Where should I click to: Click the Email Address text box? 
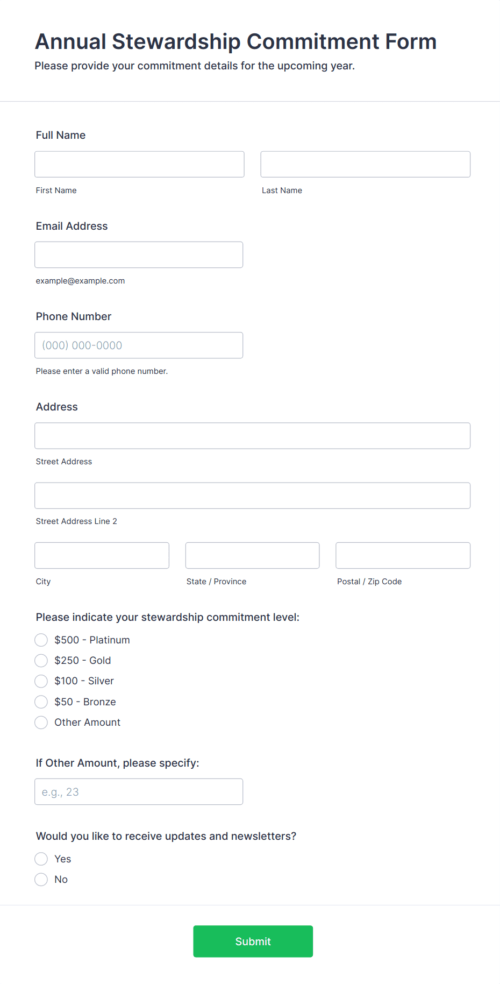[x=139, y=254]
